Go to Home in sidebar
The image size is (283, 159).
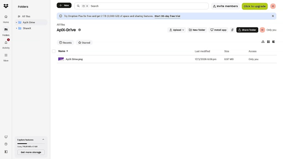[x=6, y=19]
